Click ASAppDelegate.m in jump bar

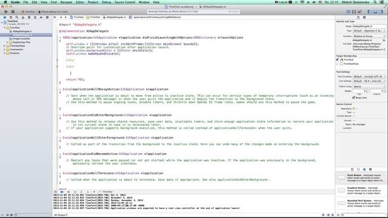click(x=115, y=18)
